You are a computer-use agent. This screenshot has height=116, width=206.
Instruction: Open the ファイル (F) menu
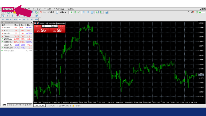8,9
